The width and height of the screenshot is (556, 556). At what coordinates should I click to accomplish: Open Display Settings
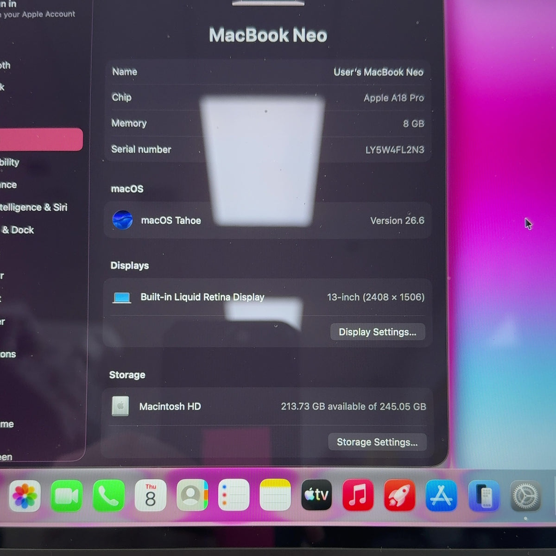[x=378, y=332]
